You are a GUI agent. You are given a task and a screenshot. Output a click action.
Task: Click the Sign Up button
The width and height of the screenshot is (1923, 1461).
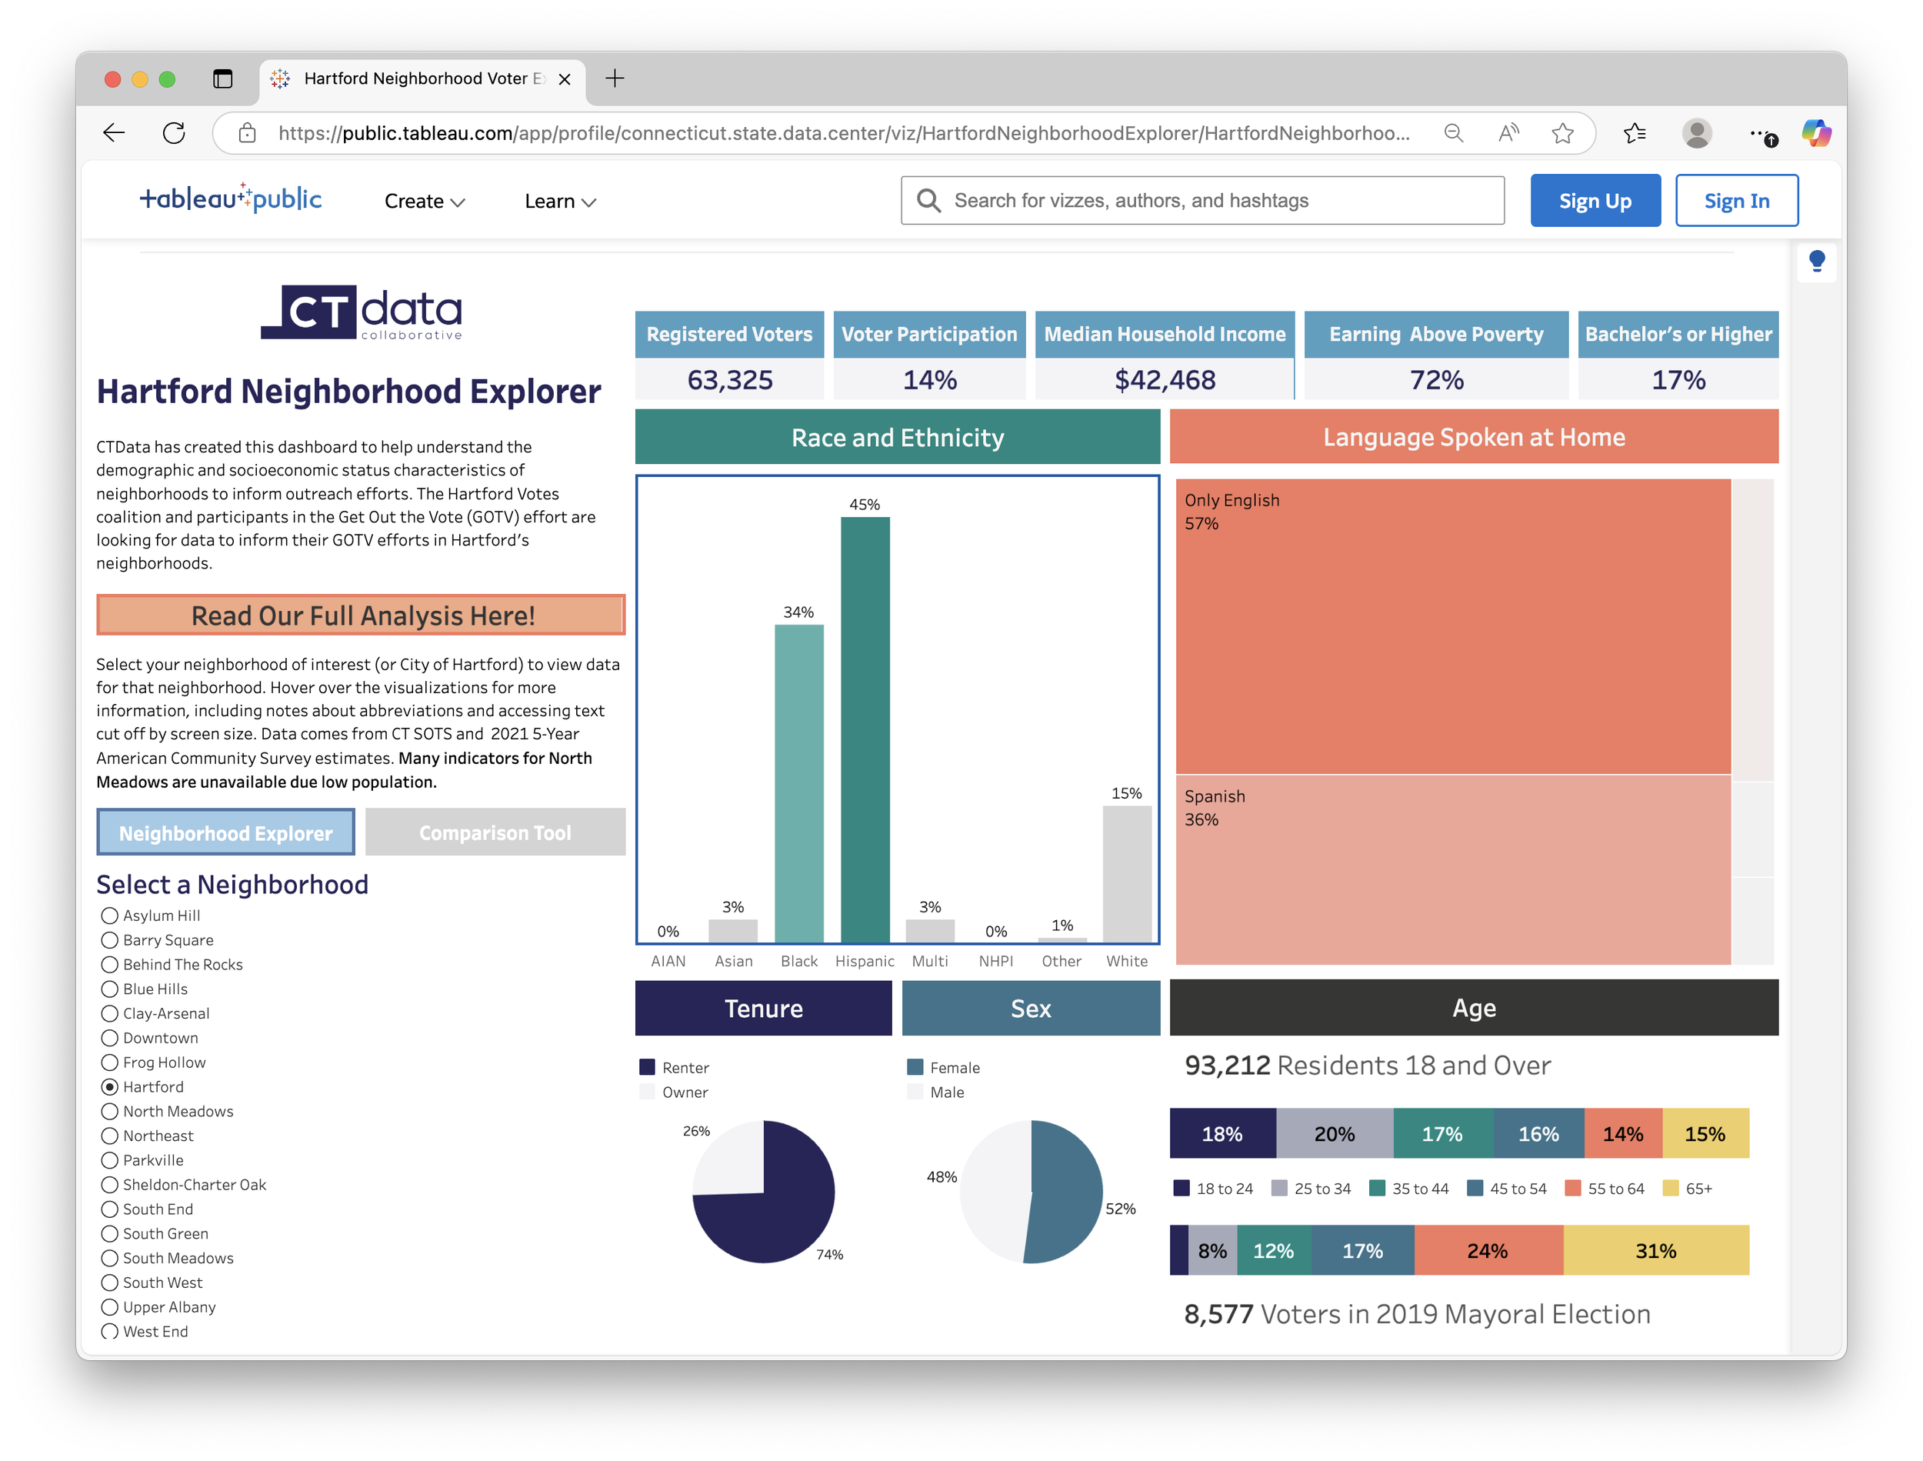click(x=1595, y=201)
